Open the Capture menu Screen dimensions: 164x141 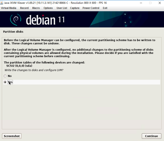75,8
